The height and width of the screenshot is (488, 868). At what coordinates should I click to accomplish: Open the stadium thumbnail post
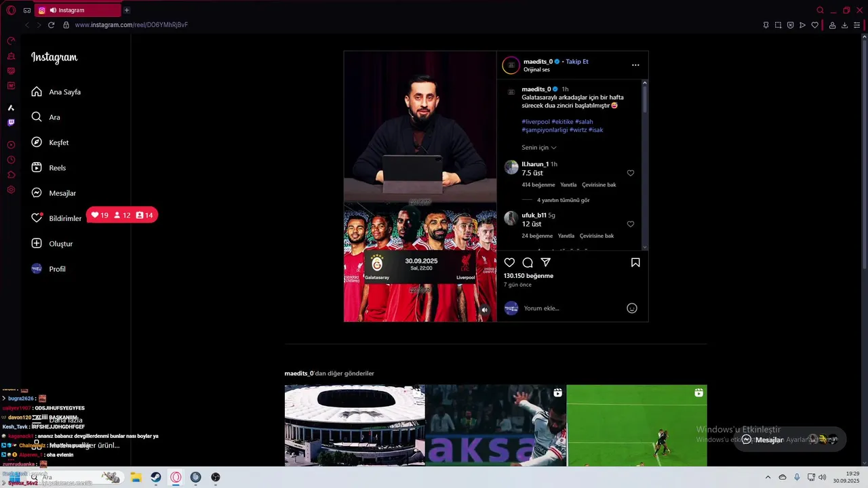[355, 426]
